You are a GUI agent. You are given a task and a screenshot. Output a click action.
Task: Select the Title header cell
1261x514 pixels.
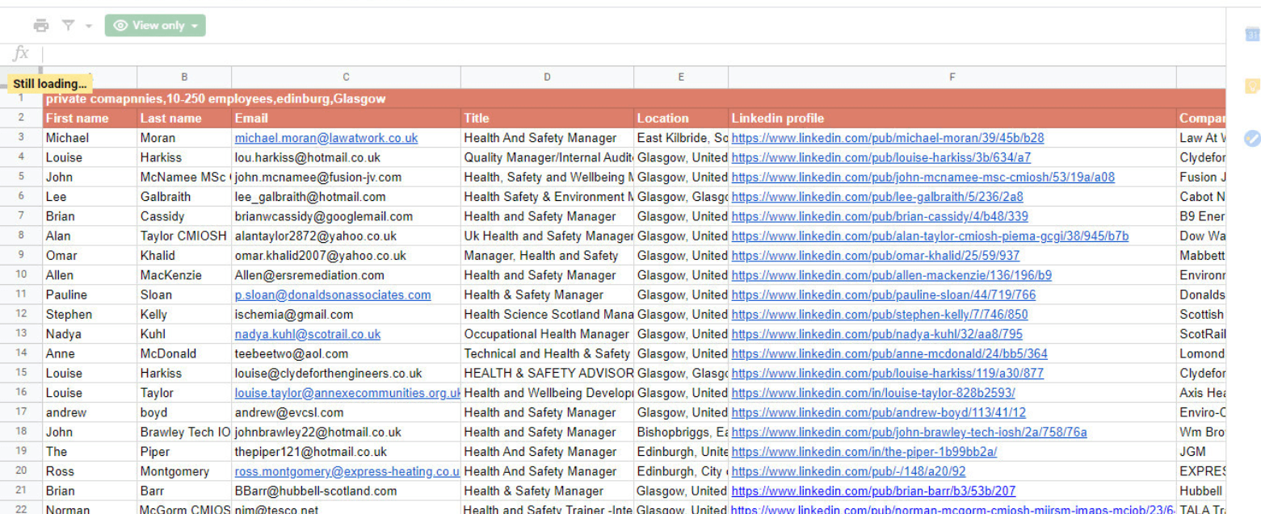(x=547, y=119)
